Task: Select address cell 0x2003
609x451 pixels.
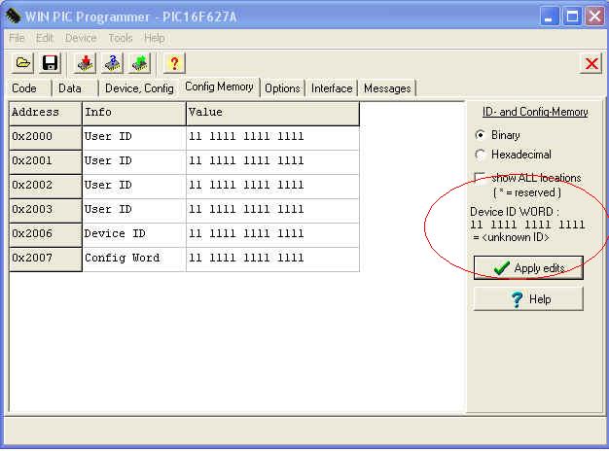Action: (46, 210)
